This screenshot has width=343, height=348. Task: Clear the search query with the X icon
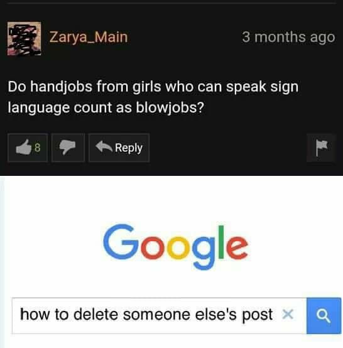click(x=288, y=314)
